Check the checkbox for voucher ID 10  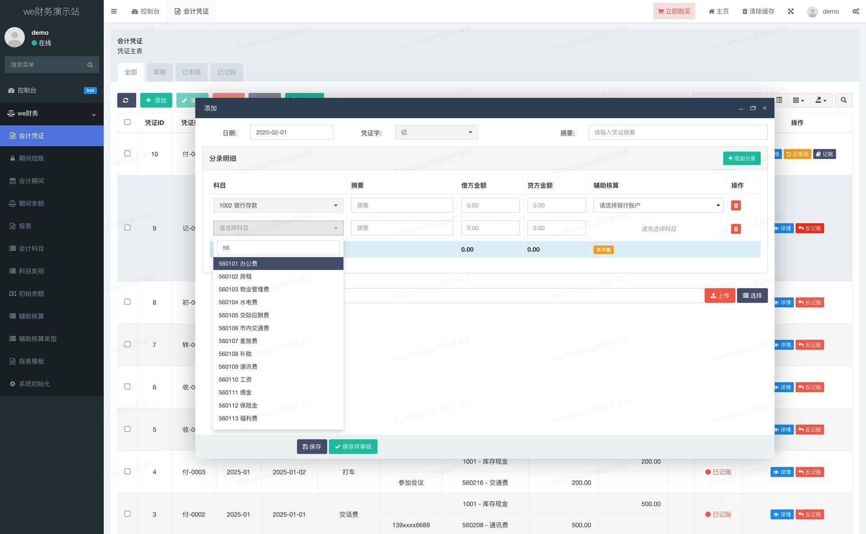tap(128, 153)
